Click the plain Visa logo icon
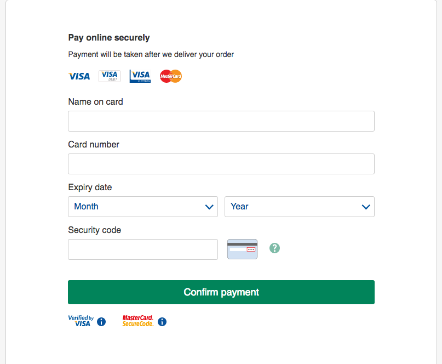This screenshot has height=364, width=442. (79, 76)
